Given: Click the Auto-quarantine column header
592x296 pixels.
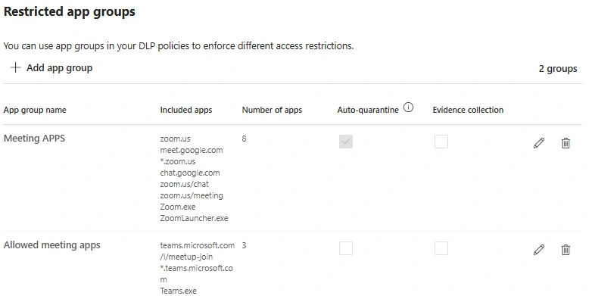Looking at the screenshot, I should (368, 110).
